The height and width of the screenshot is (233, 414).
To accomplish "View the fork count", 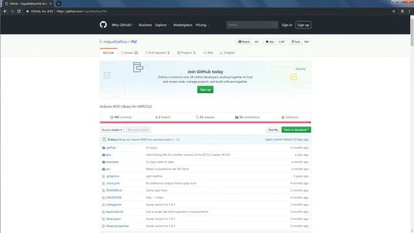I will click(x=306, y=41).
